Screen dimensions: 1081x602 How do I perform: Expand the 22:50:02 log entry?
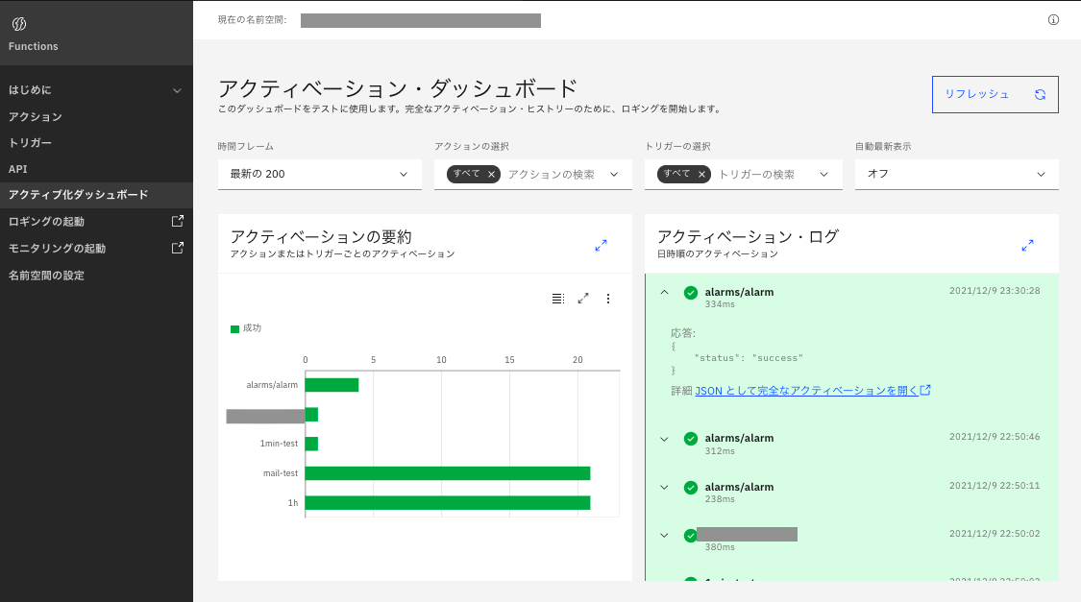(x=664, y=535)
